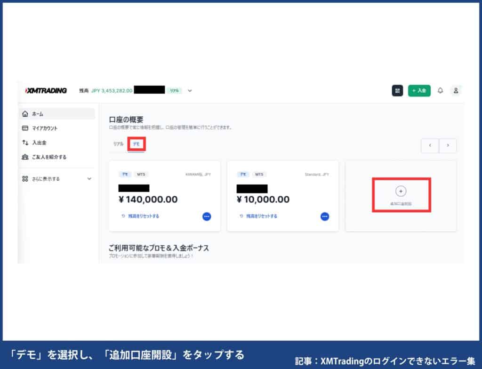The image size is (482, 369).
Task: Click the XMTRADING logo
Action: click(46, 91)
